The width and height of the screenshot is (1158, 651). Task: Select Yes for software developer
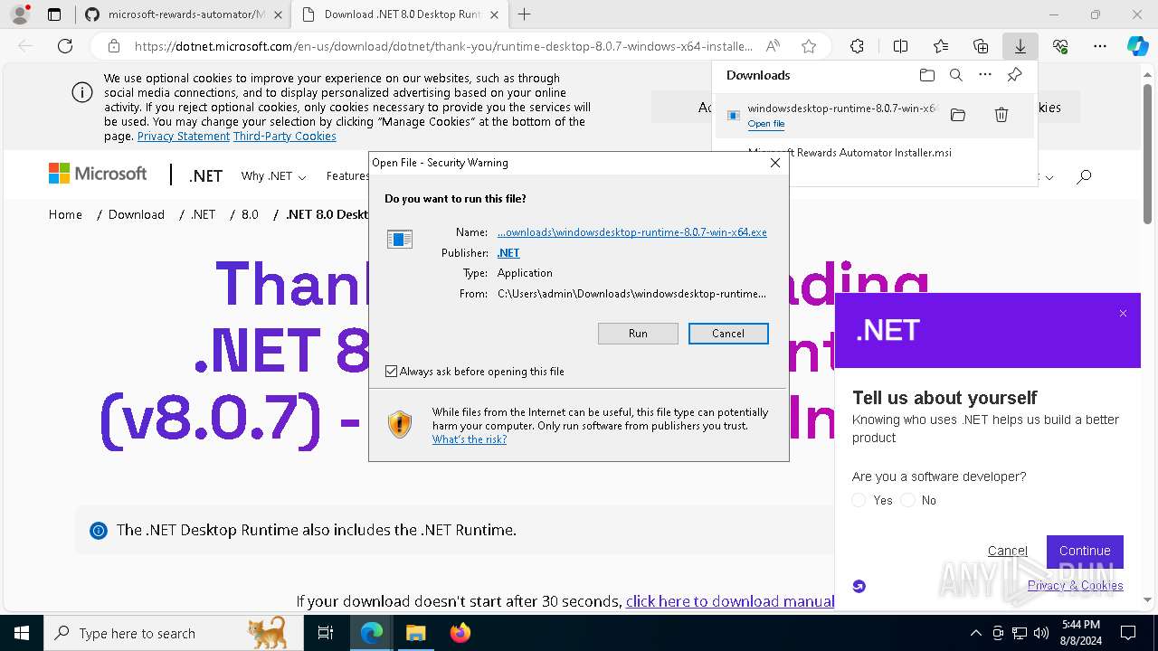(859, 500)
